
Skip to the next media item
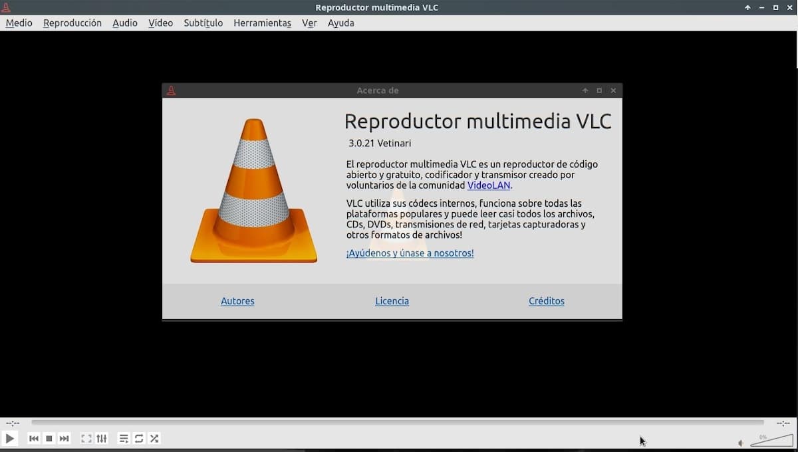coord(64,439)
